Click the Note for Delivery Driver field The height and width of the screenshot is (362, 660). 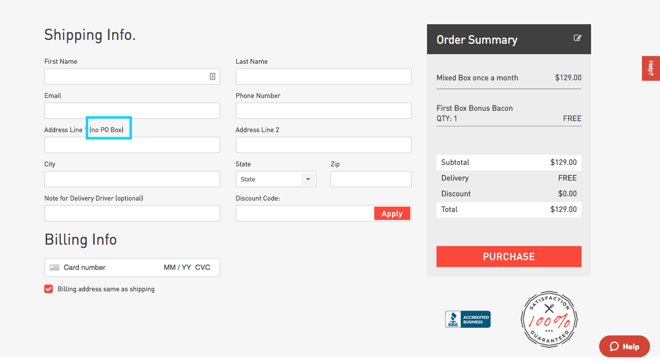132,213
